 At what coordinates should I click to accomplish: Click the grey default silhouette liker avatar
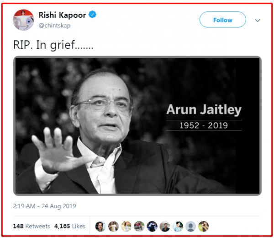[190, 226]
